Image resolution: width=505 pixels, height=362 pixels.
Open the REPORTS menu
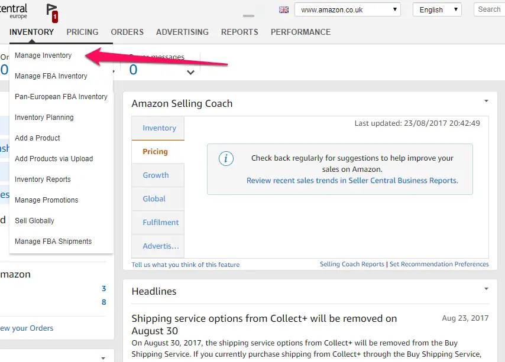tap(239, 32)
